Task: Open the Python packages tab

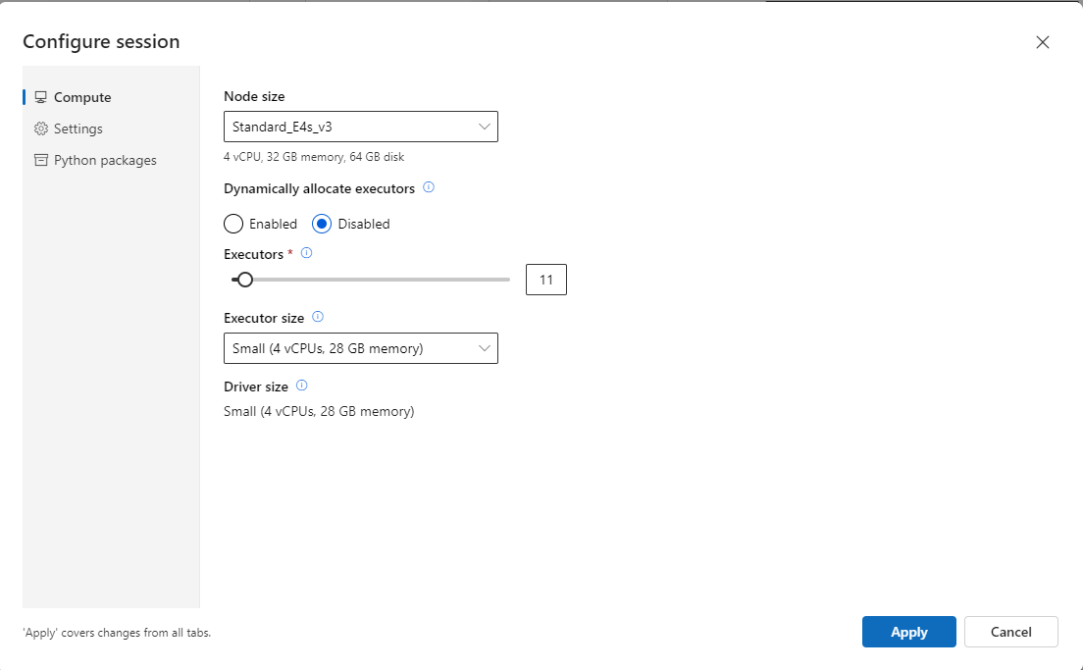Action: 103,160
